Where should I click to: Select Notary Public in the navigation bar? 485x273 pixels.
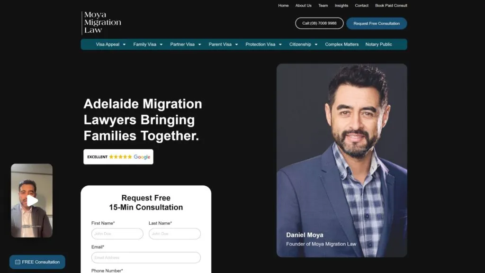[378, 44]
